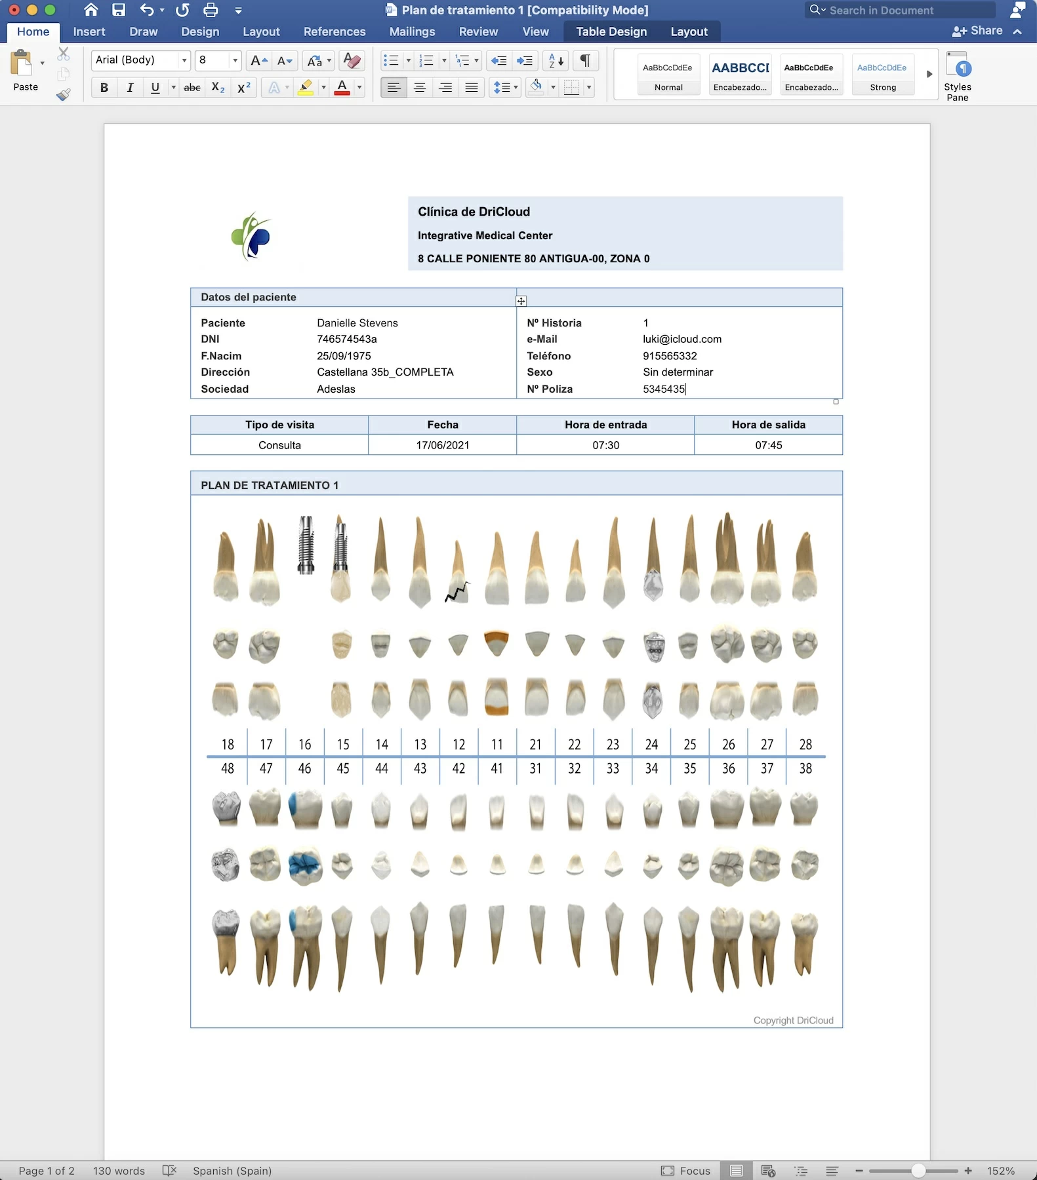Open the Review tab
1037x1180 pixels.
[x=478, y=31]
